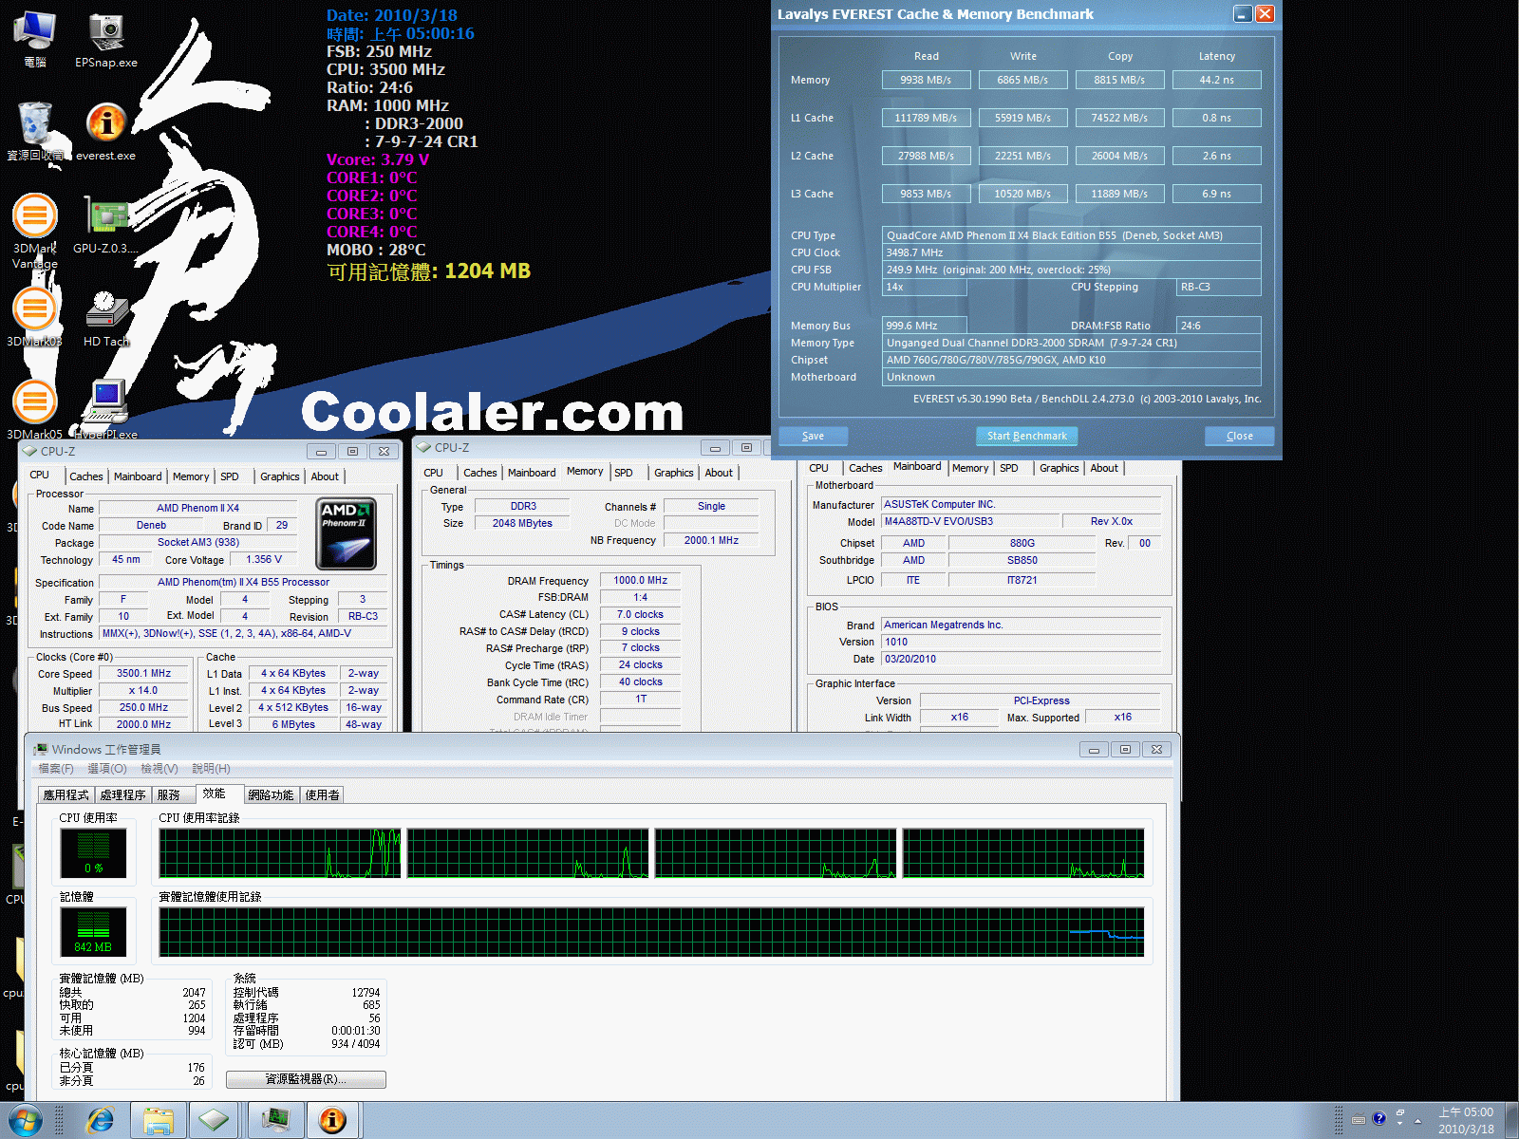
Task: Open the View menu (檢視) in Task Manager
Action: pos(159,768)
